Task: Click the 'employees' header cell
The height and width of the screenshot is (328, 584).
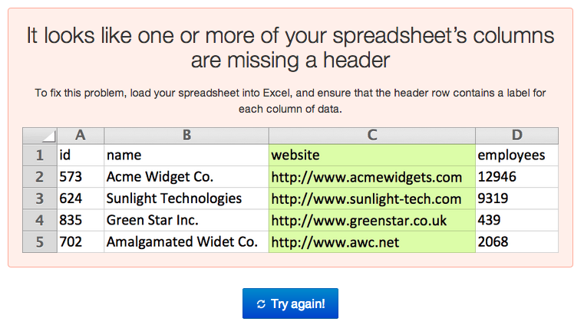Action: coord(517,155)
